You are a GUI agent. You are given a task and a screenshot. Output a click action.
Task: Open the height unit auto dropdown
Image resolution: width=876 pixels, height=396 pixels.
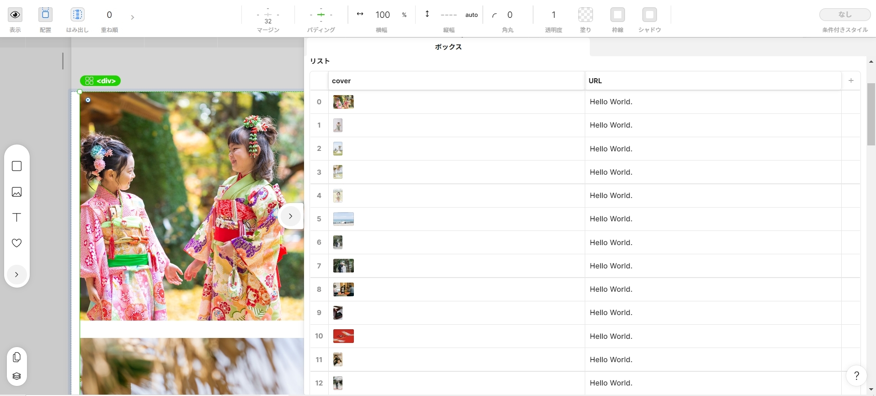coord(471,15)
